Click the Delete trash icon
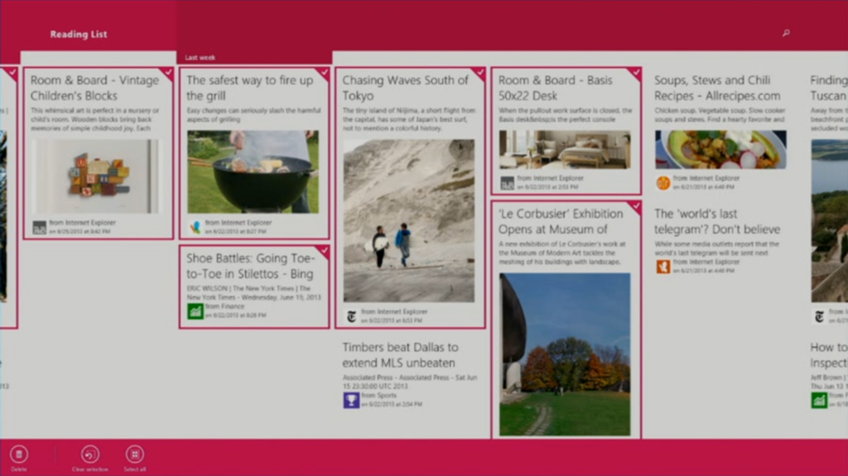The image size is (848, 476). click(19, 454)
